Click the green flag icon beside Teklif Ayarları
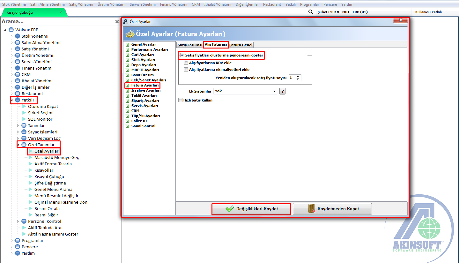Viewport: 459px width, 263px height. (x=128, y=95)
